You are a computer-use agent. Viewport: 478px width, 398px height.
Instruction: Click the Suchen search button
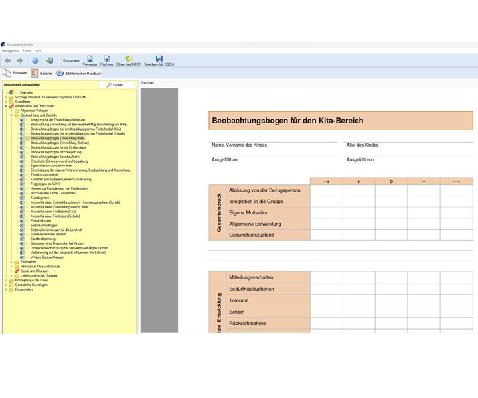click(116, 85)
